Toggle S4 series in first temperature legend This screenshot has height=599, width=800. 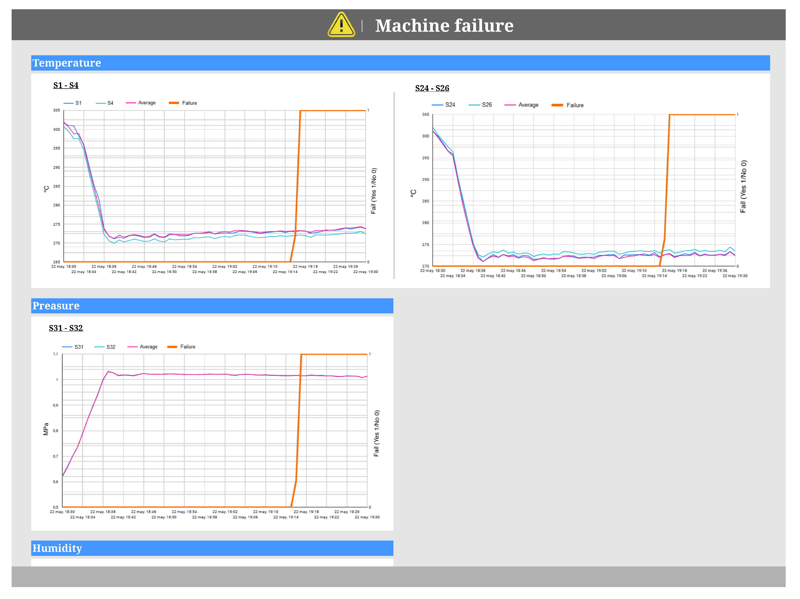tap(110, 103)
